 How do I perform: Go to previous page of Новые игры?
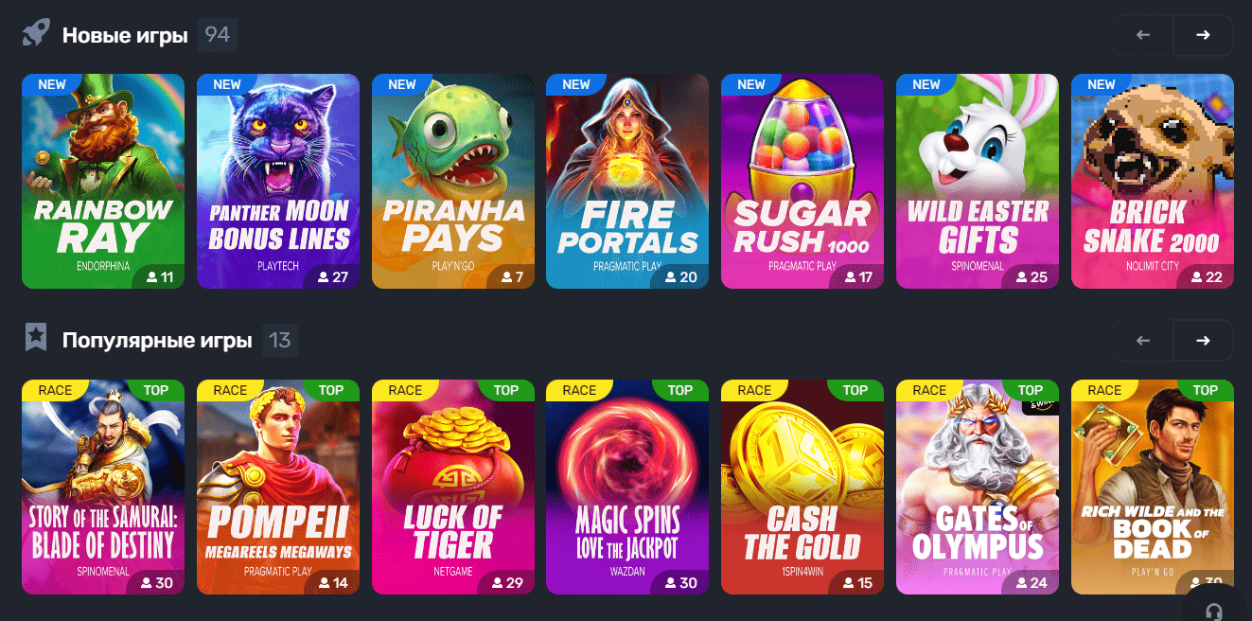click(x=1142, y=35)
